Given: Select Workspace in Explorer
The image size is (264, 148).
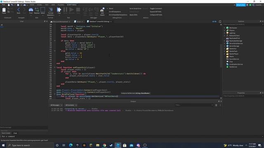Looking at the screenshot, I should [233, 28].
